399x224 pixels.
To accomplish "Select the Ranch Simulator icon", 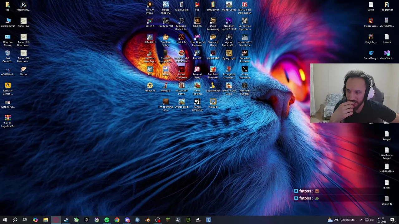I will pyautogui.click(x=197, y=105).
